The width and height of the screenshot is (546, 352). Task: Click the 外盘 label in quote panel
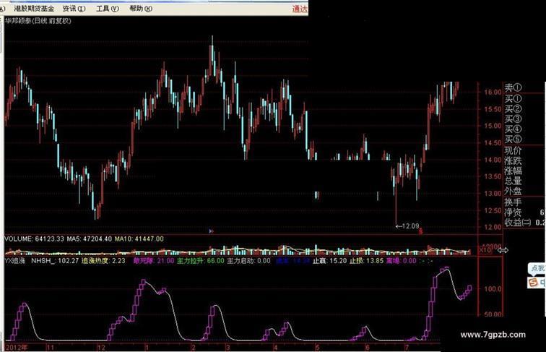[x=513, y=191]
